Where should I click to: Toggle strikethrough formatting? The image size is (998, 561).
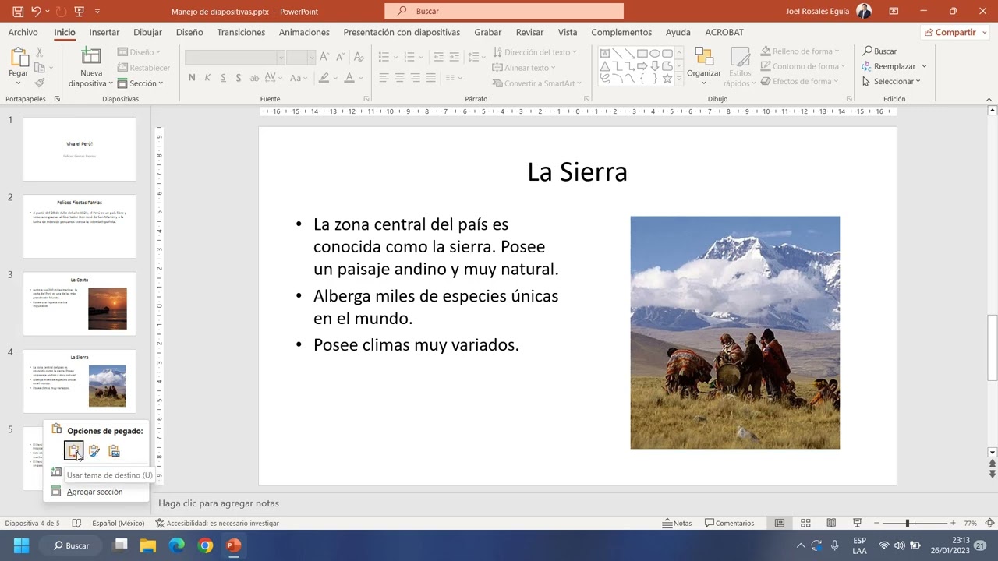coord(254,78)
